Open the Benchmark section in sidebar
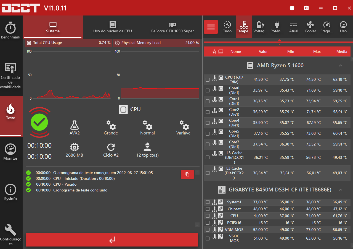The width and height of the screenshot is (353, 249). coord(10,30)
